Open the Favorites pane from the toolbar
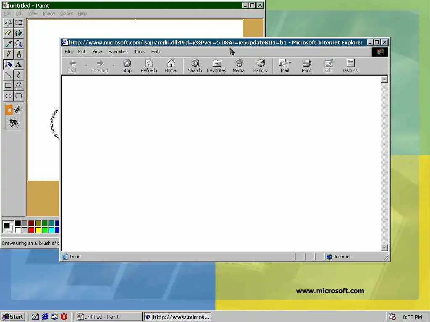Screen dimensions: 430x322 (216, 66)
